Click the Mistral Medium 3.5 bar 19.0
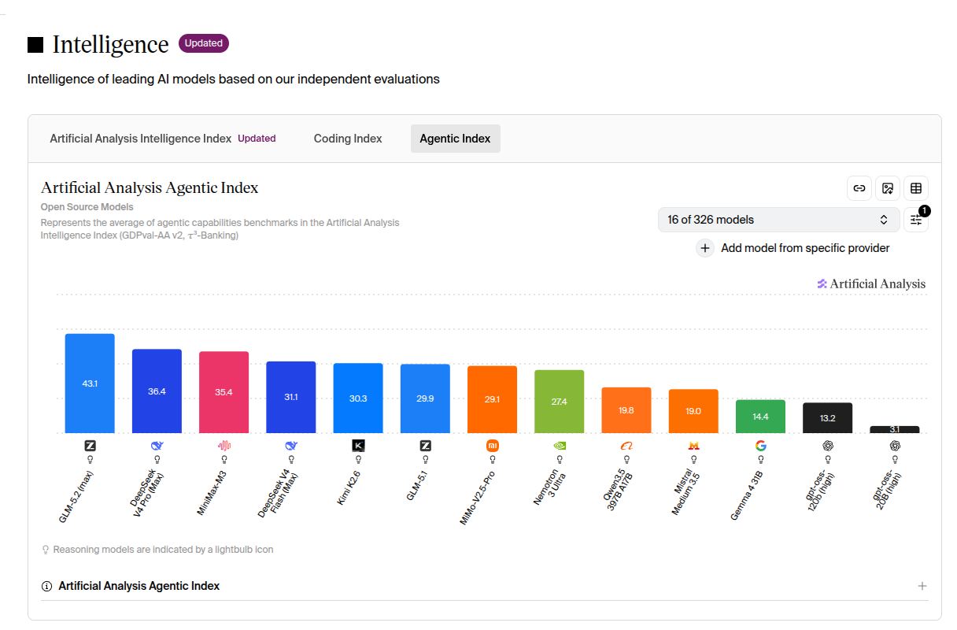957x630 pixels. [693, 411]
